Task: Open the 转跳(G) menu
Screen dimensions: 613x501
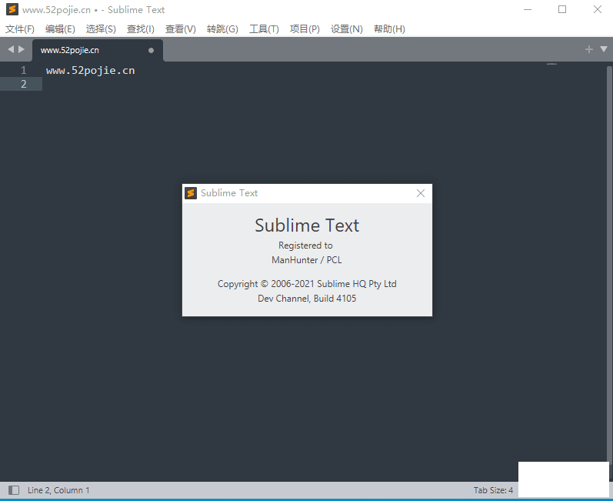Action: [x=222, y=29]
